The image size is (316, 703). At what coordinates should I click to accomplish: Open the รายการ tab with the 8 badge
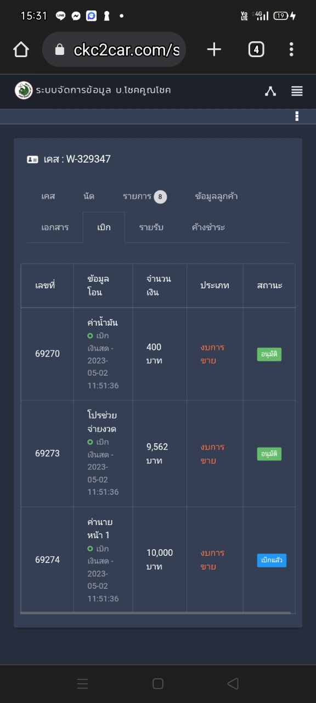[144, 196]
